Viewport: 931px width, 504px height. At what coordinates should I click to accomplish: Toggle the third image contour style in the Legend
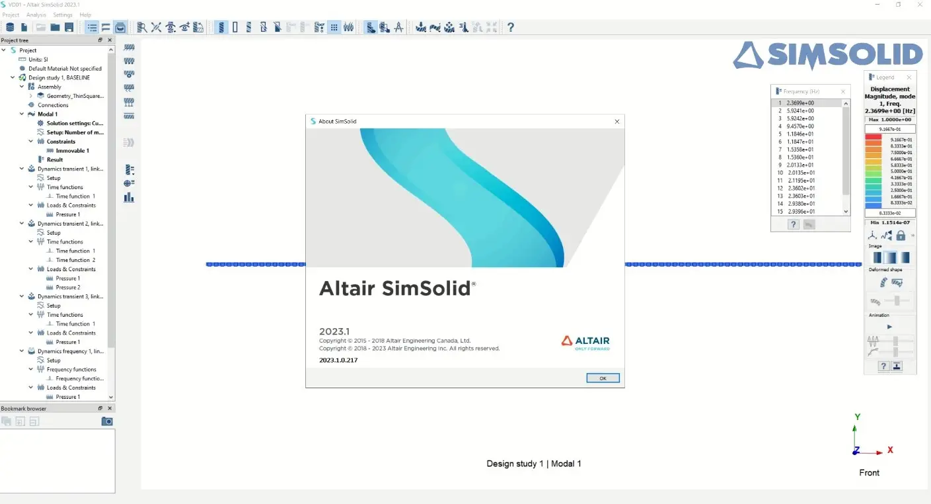tap(905, 257)
